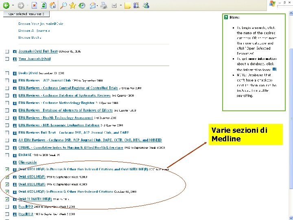
Task: Uncheck the Ovid OLDMEDLINE(R) checkbox
Action: (7, 199)
